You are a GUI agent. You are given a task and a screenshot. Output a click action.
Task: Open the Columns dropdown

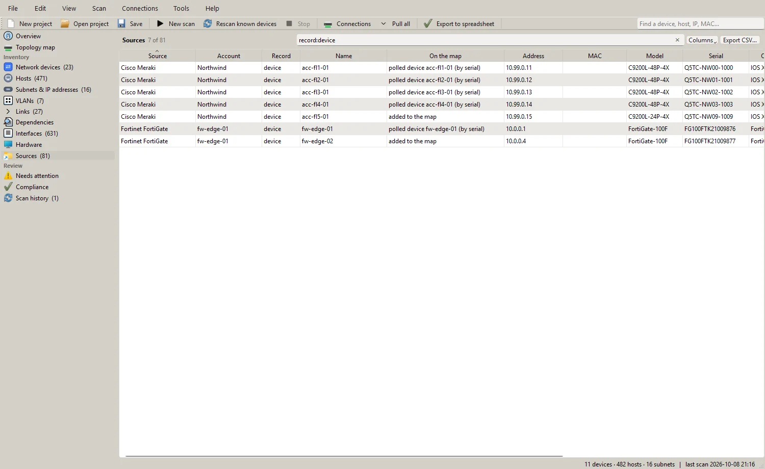pyautogui.click(x=702, y=40)
